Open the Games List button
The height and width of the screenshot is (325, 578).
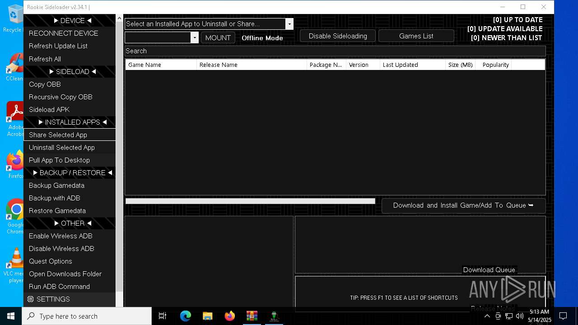click(416, 36)
